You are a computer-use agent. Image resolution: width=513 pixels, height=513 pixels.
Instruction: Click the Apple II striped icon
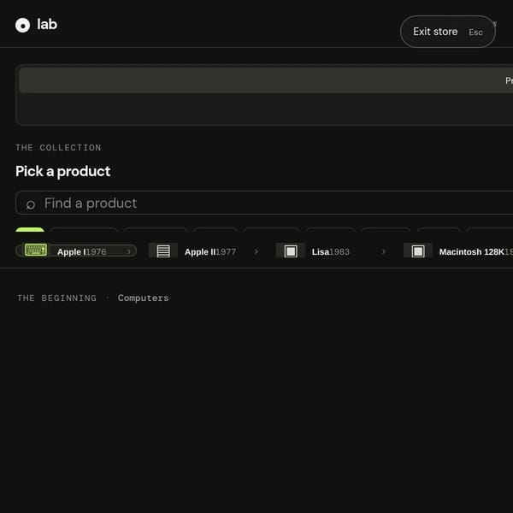coord(163,251)
